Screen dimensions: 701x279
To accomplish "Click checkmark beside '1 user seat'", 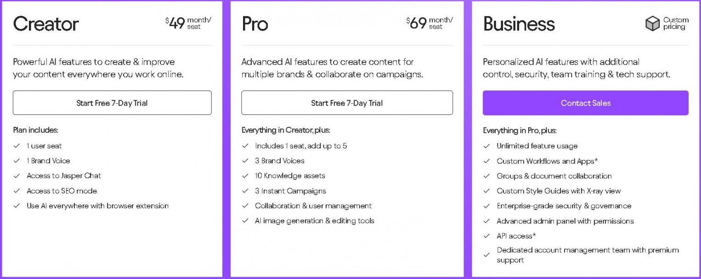I will point(17,146).
